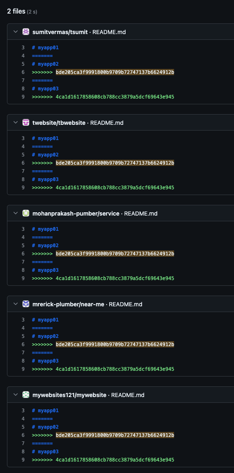The height and width of the screenshot is (473, 234).
Task: Click hash 4ca1d161 in twebsite/tbwebsite
Action: pos(115,188)
